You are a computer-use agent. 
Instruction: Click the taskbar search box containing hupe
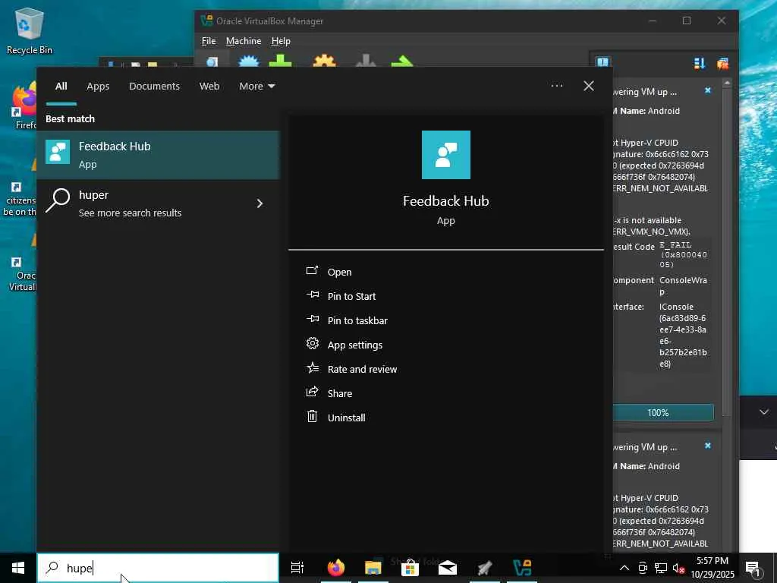pyautogui.click(x=158, y=568)
